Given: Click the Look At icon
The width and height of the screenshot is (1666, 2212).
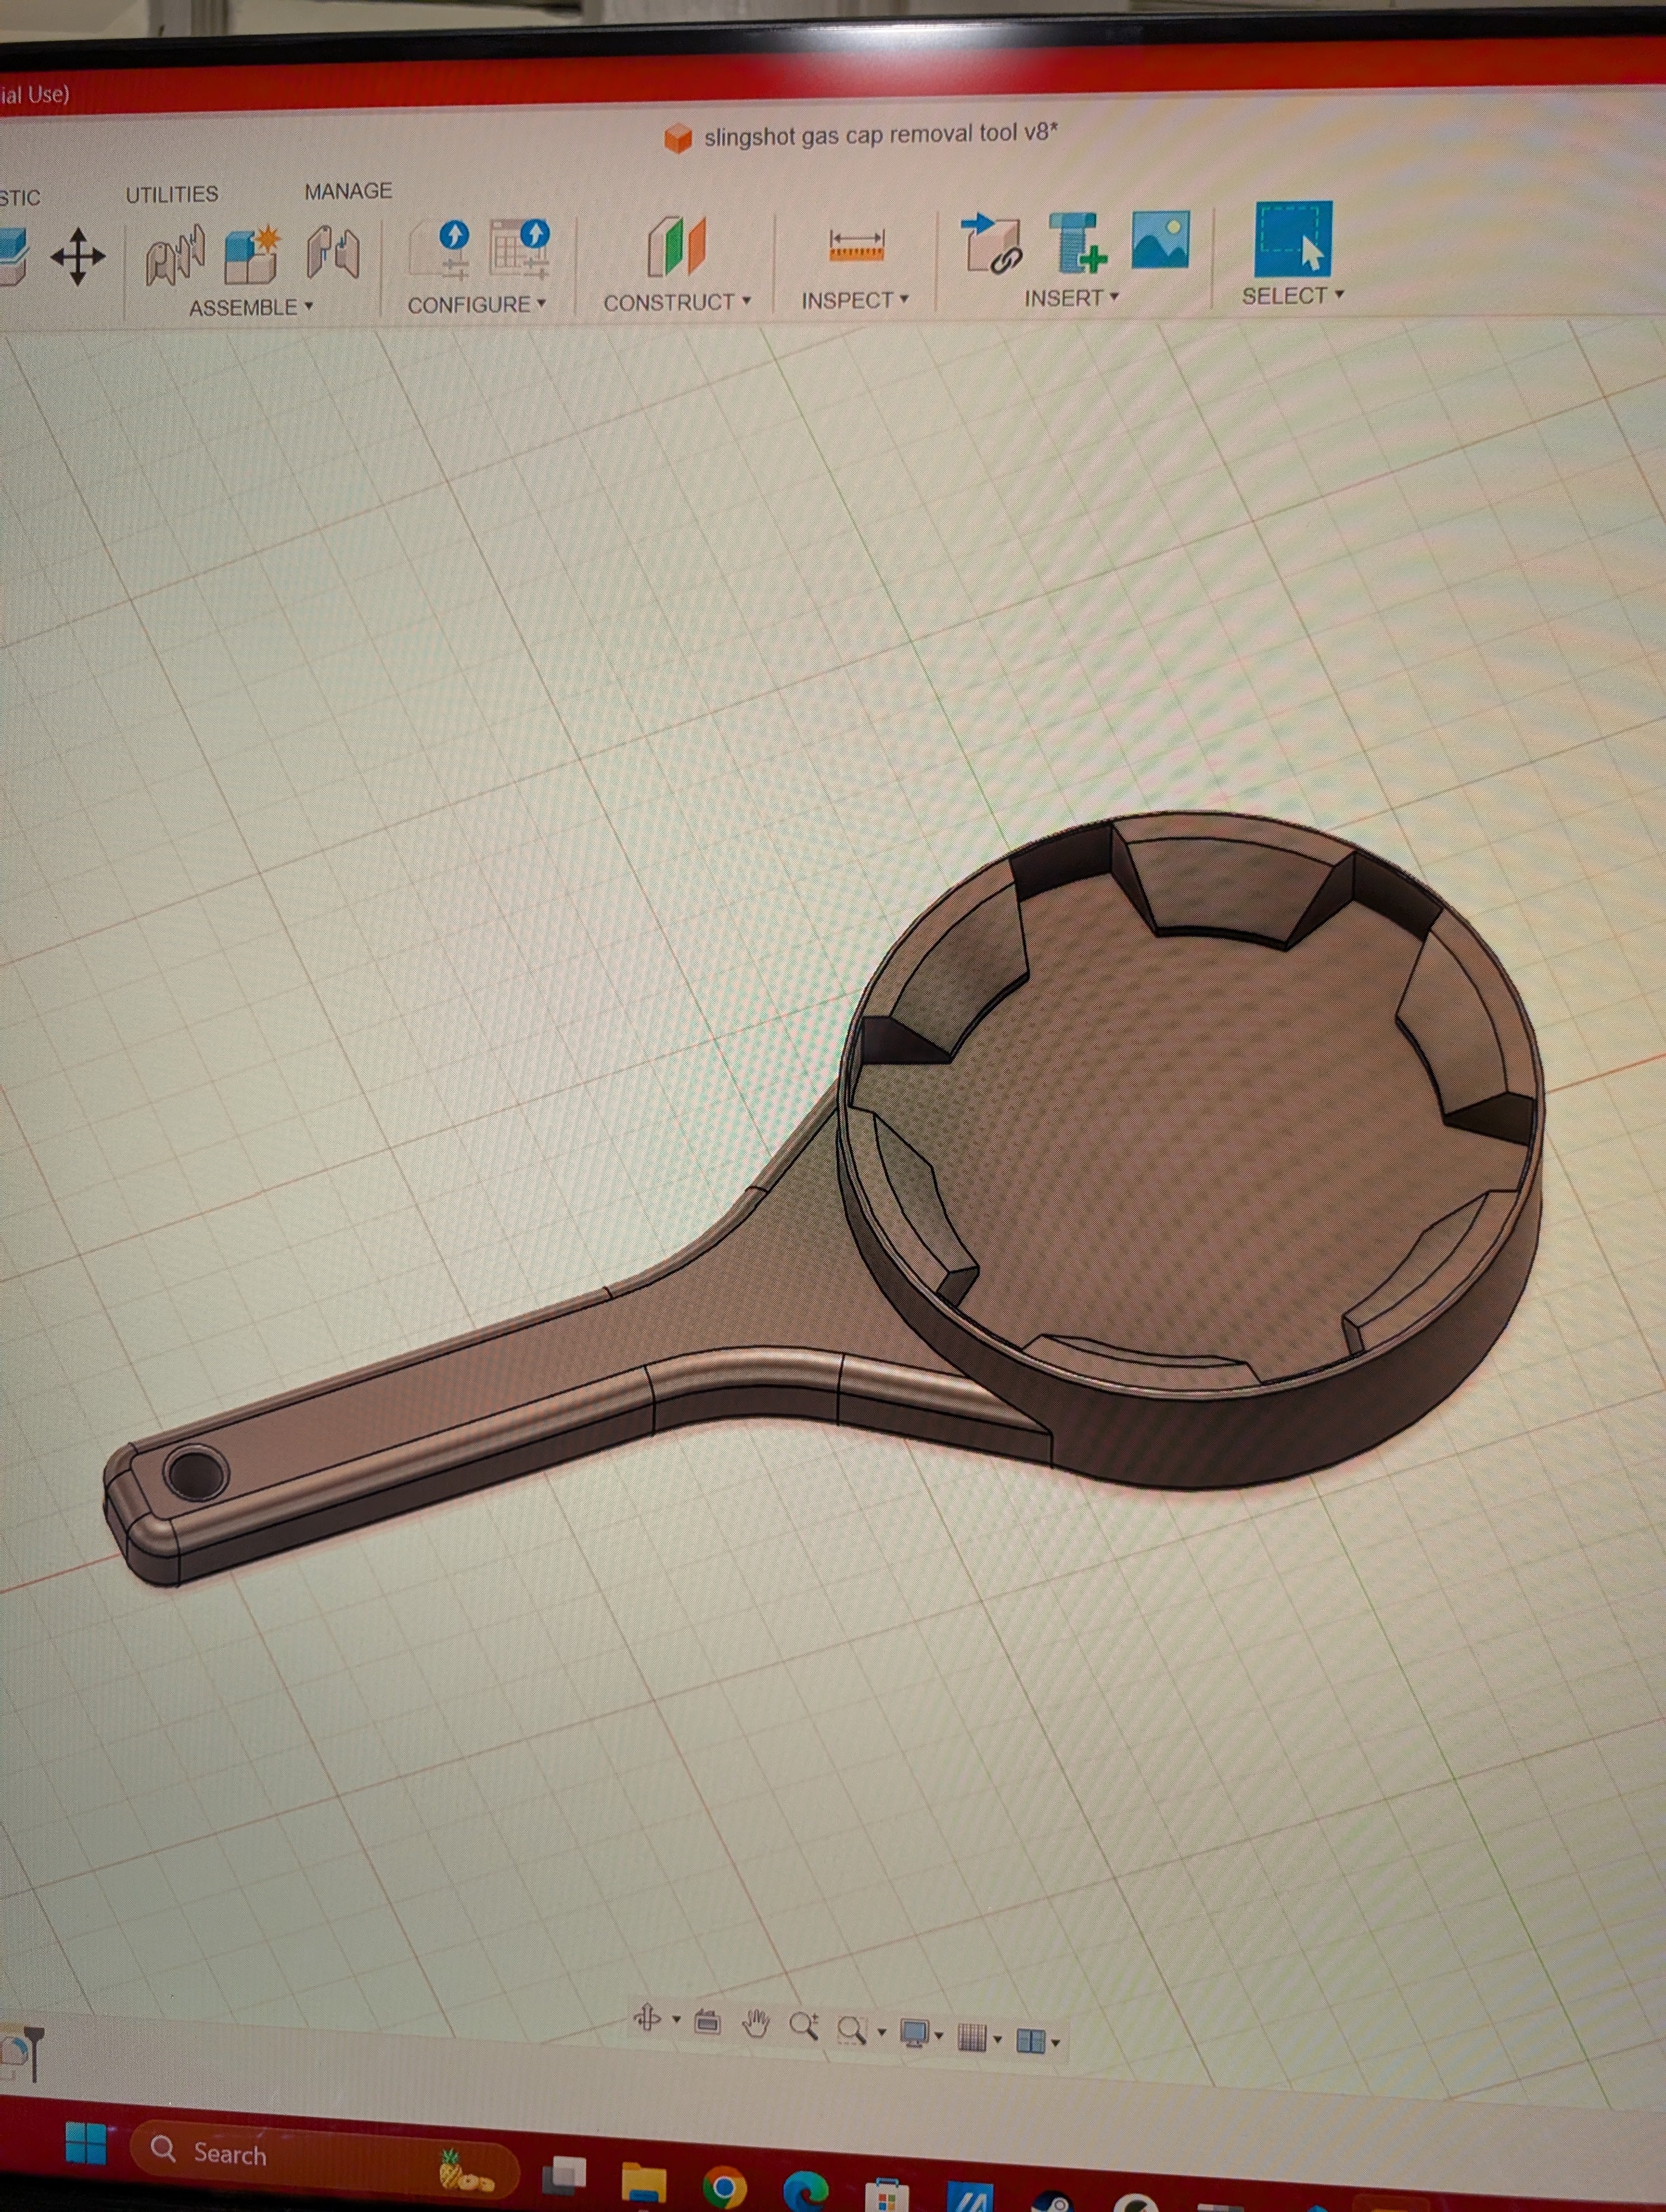Looking at the screenshot, I should coord(708,2021).
